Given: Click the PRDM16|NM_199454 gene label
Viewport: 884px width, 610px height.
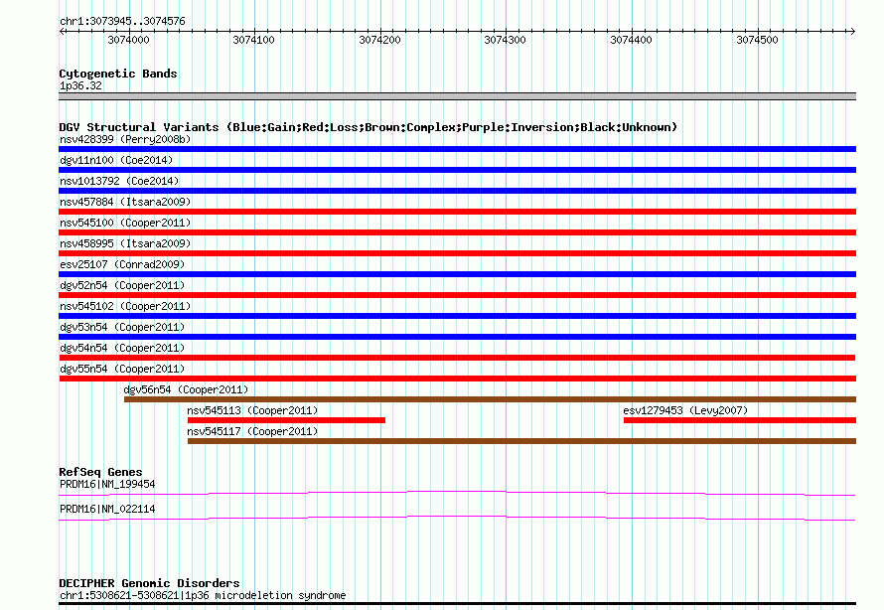Looking at the screenshot, I should click(x=107, y=484).
